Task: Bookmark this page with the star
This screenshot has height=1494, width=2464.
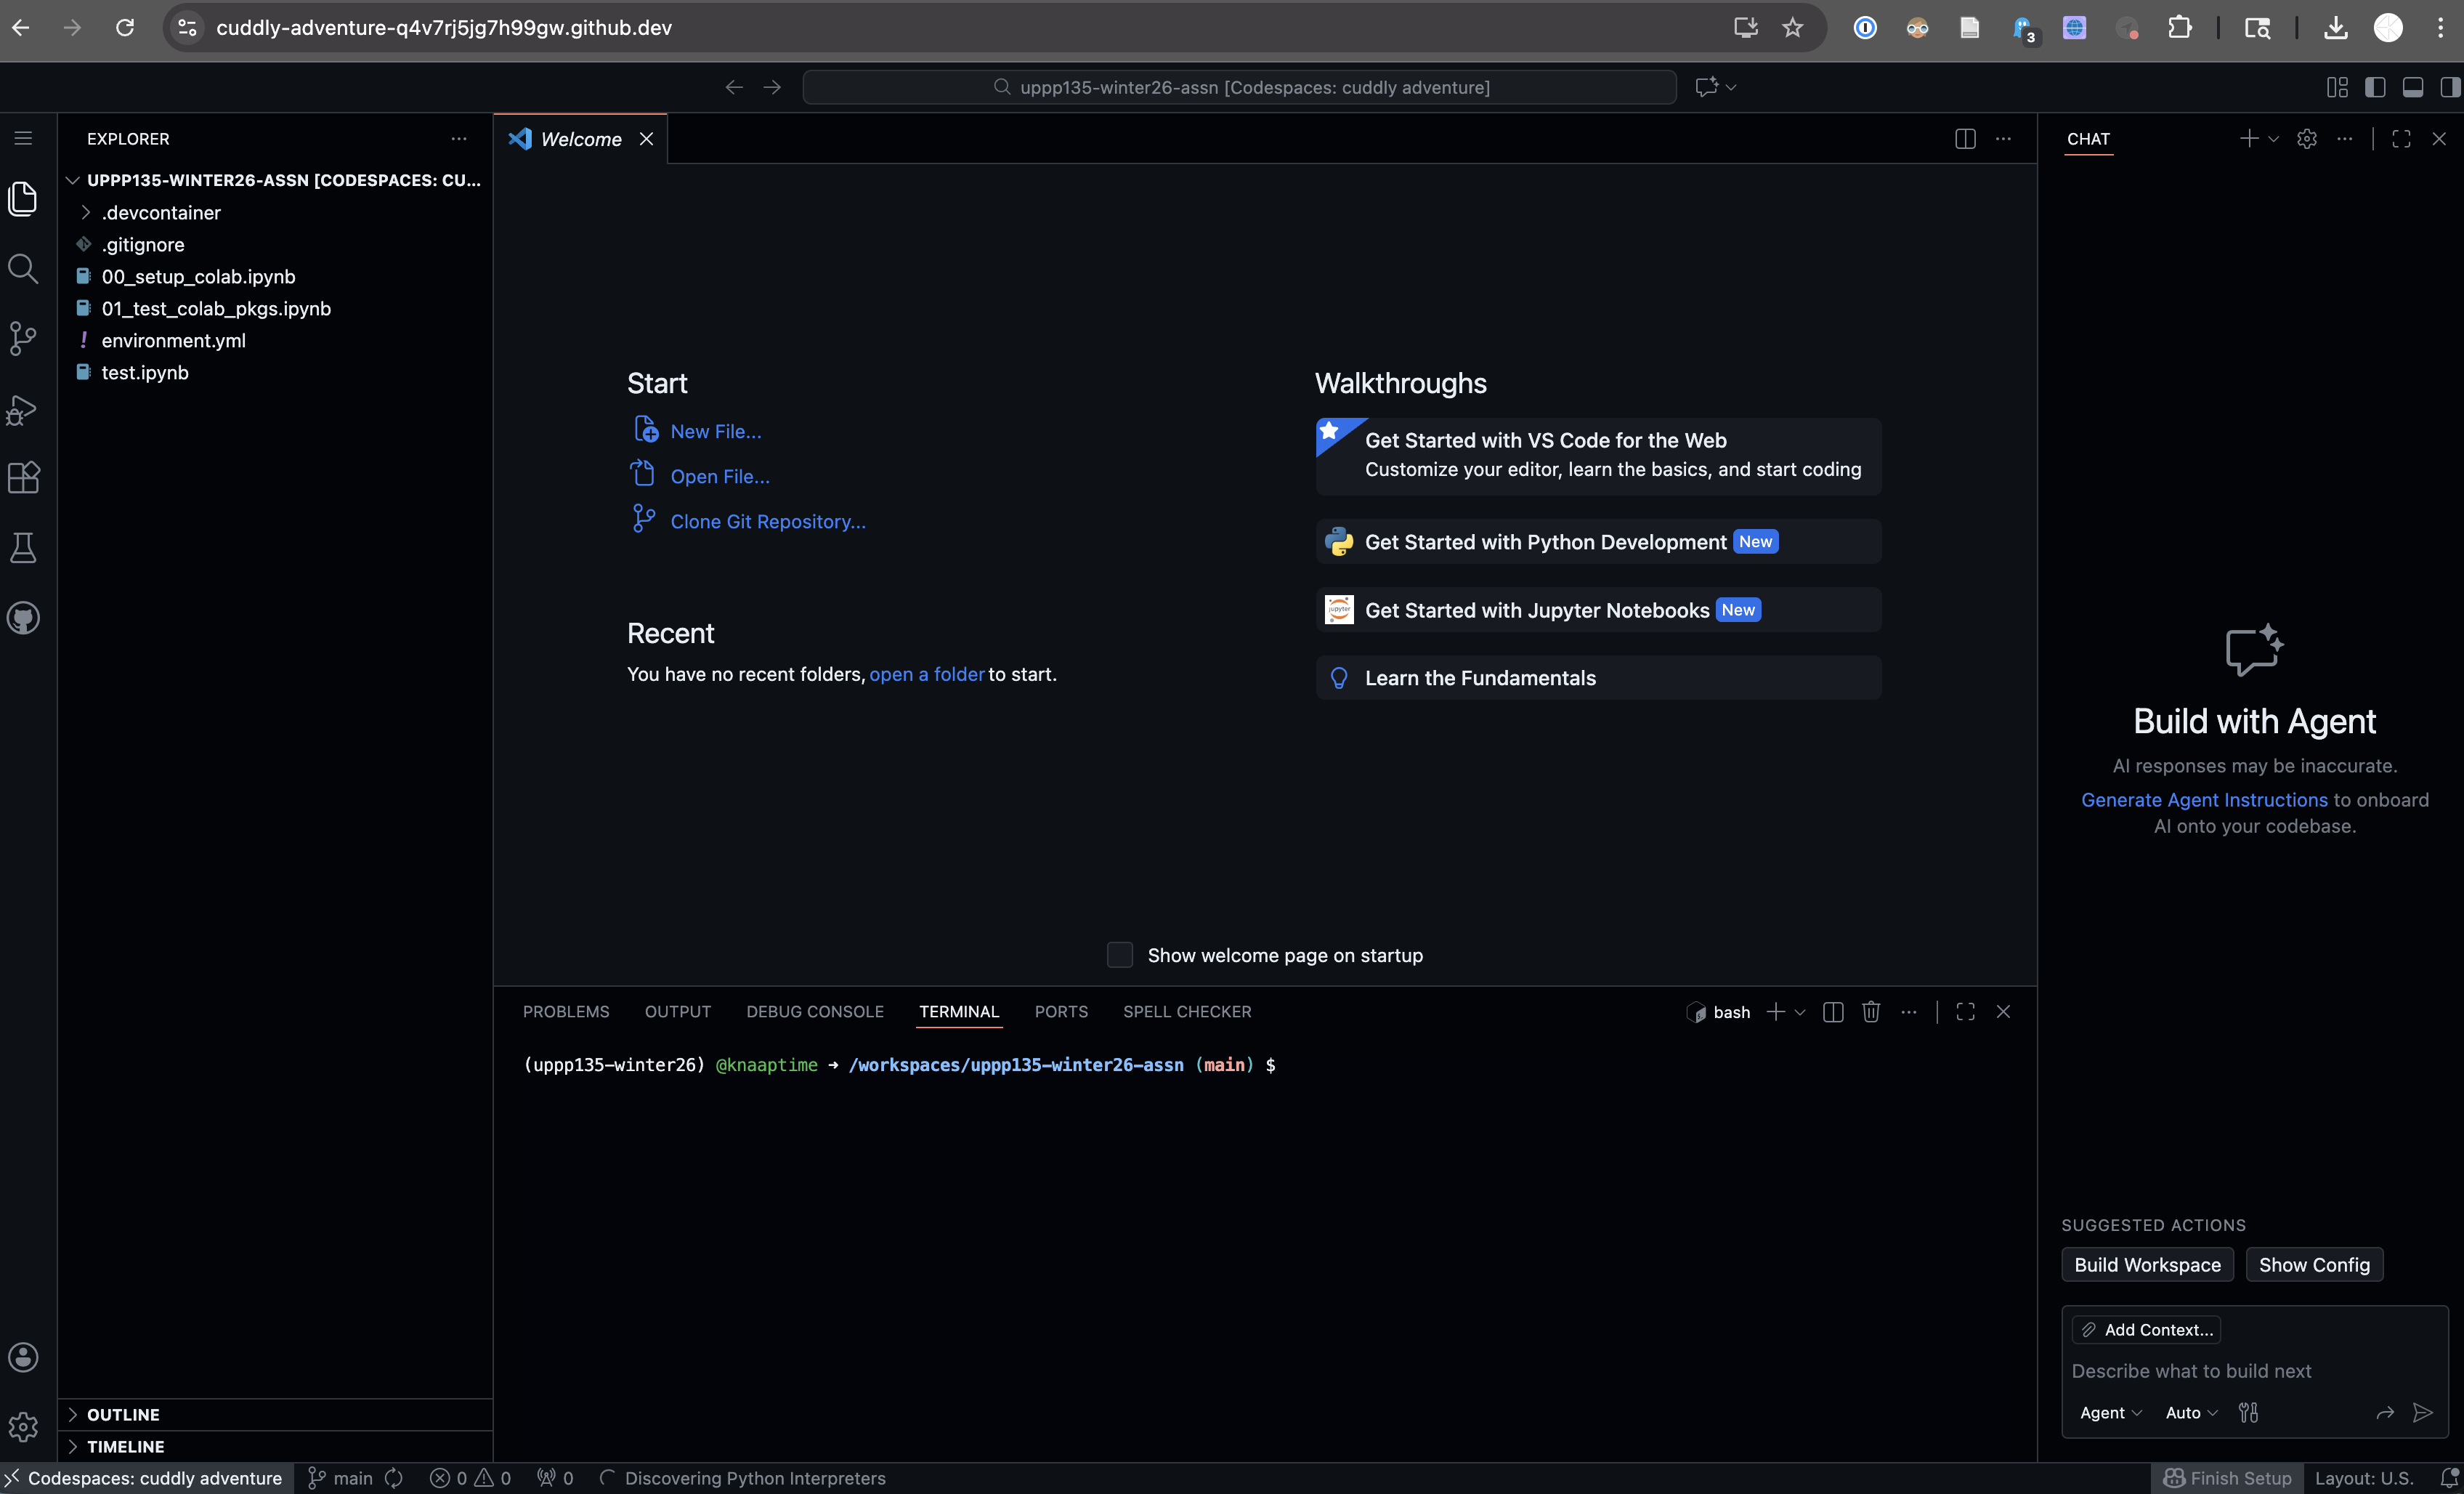Action: tap(1793, 27)
